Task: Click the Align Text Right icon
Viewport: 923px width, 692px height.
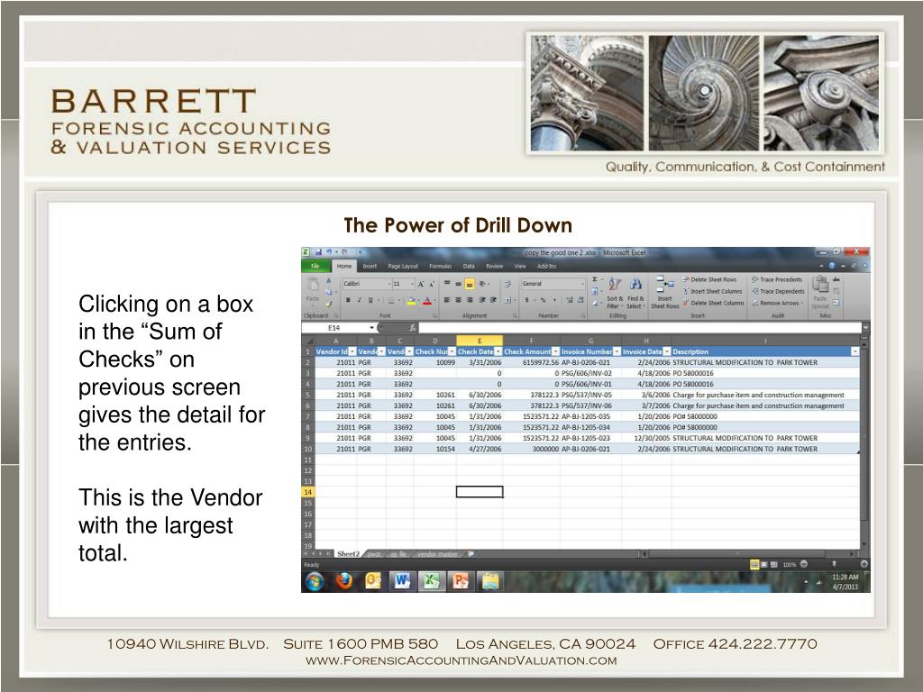Action: [469, 300]
